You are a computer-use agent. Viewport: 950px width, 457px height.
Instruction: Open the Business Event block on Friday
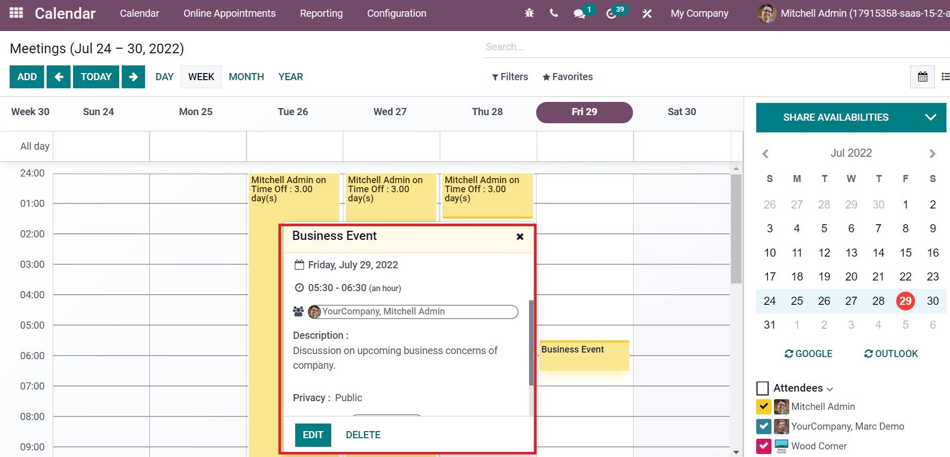(584, 355)
